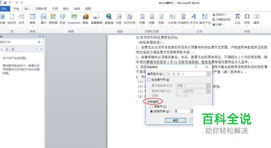Close the page number format (页码格式) dialog
This screenshot has width=271, height=148.
(206, 67)
